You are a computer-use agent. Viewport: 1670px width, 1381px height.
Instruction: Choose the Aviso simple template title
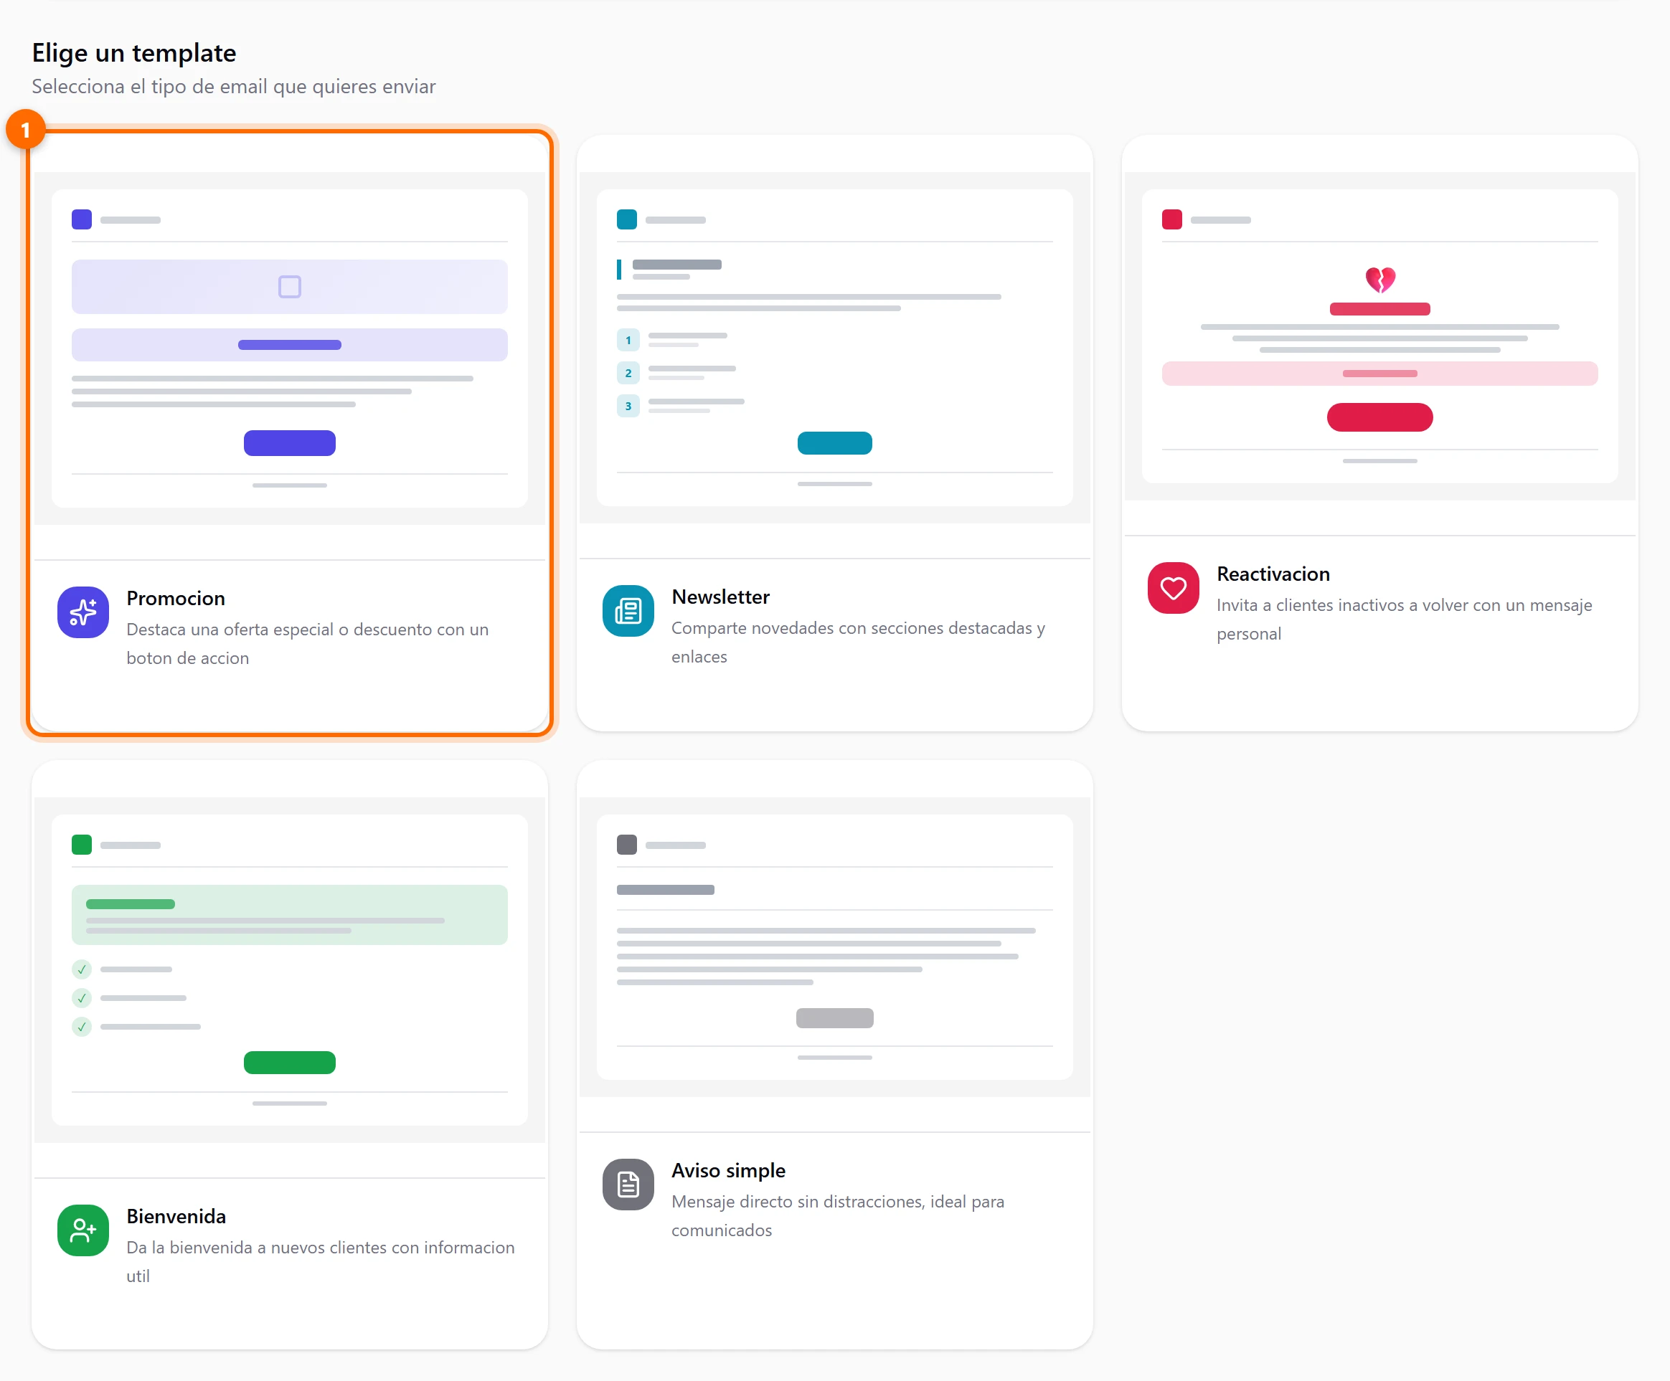coord(727,1169)
